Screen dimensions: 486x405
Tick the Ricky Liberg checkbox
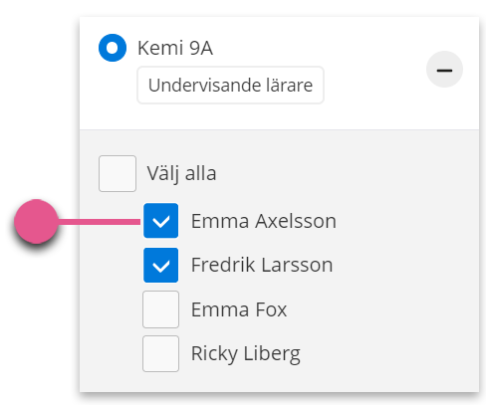[x=160, y=353]
